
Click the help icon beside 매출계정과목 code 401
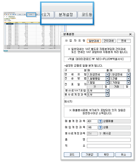[x=100, y=121]
